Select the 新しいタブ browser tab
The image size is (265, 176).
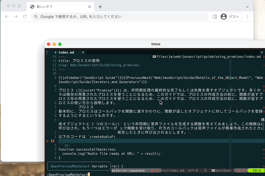point(61,7)
